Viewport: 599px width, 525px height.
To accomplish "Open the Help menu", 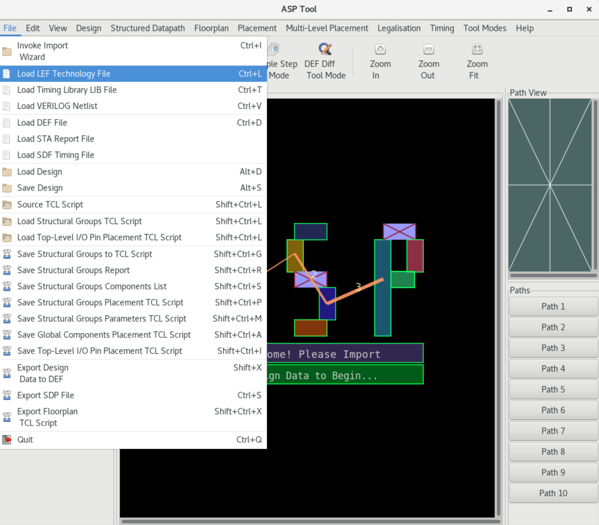I will point(525,28).
